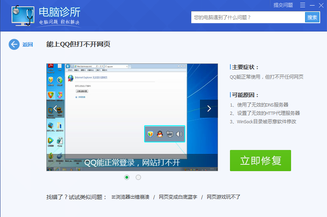Show previous slide with left chevron

point(55,108)
